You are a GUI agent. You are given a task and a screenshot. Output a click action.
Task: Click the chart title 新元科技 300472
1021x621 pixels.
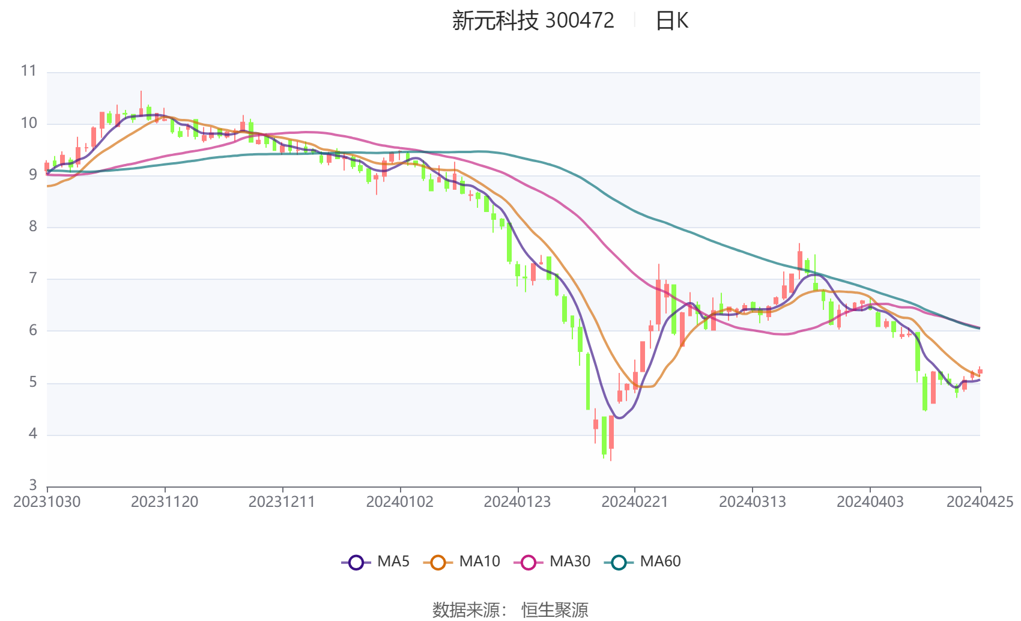[x=533, y=21]
